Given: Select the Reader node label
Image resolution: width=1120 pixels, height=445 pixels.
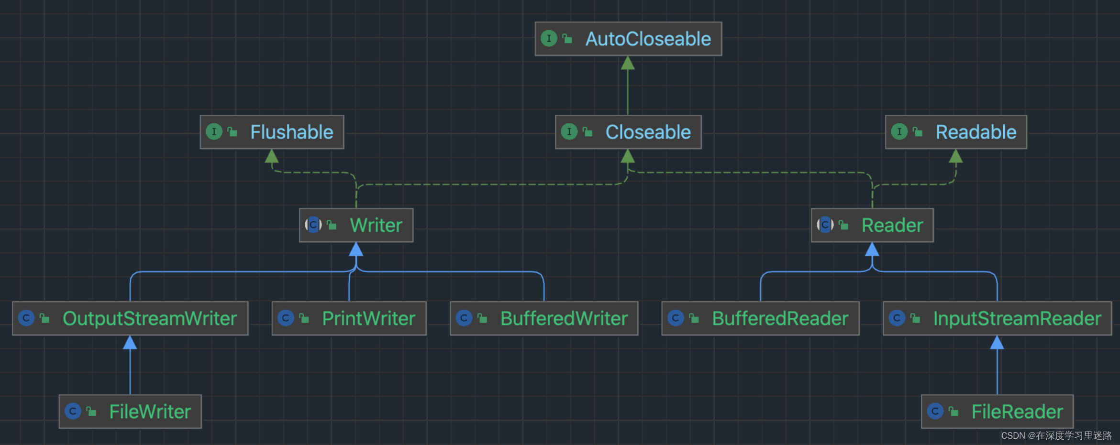Looking at the screenshot, I should [892, 225].
